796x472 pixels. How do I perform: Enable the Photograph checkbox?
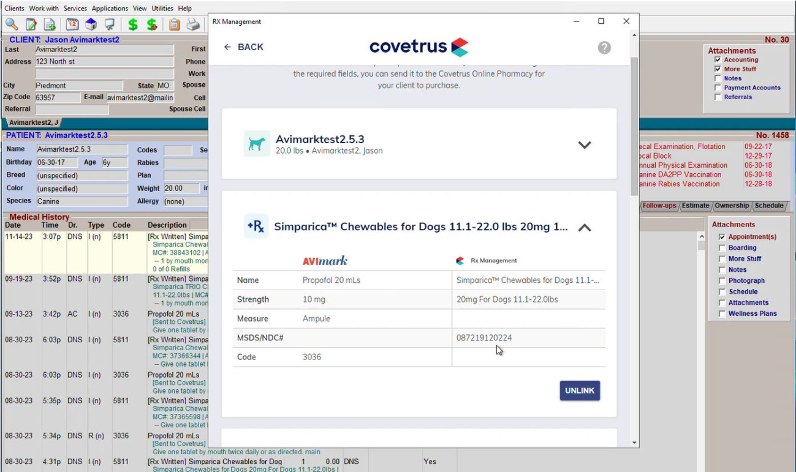point(722,281)
